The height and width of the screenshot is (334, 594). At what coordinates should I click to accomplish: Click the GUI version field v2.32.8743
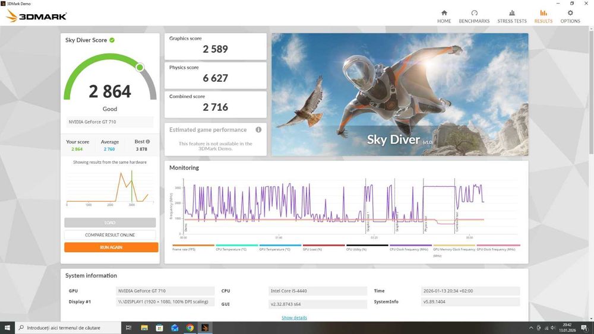click(317, 304)
